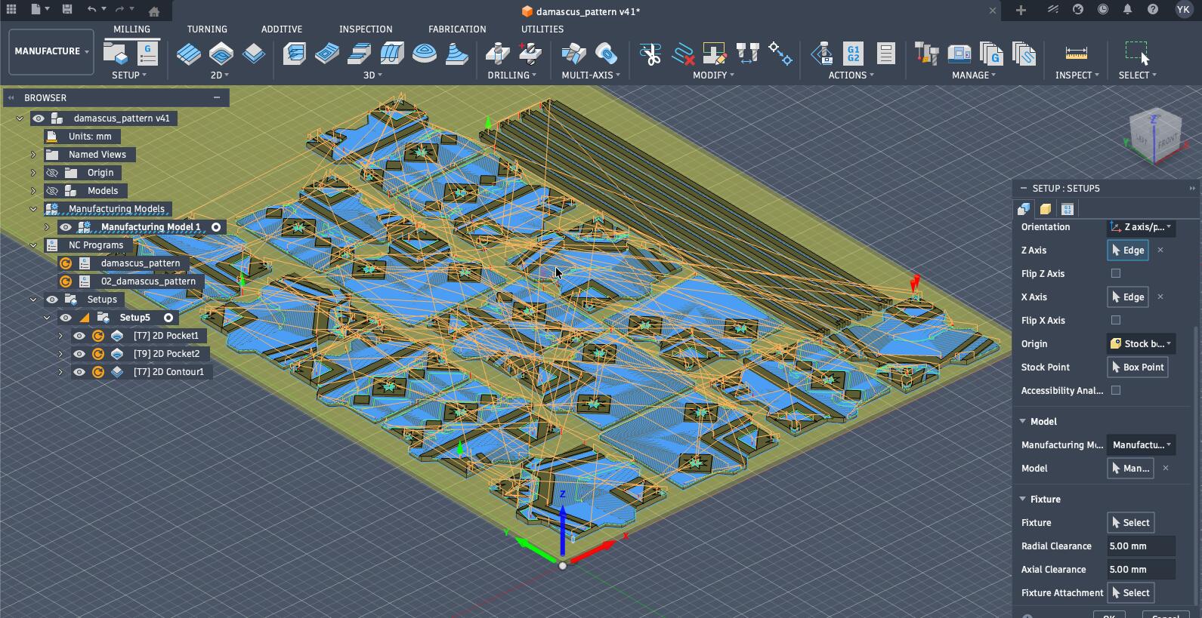
Task: Click the Box Point stock point button
Action: 1138,367
